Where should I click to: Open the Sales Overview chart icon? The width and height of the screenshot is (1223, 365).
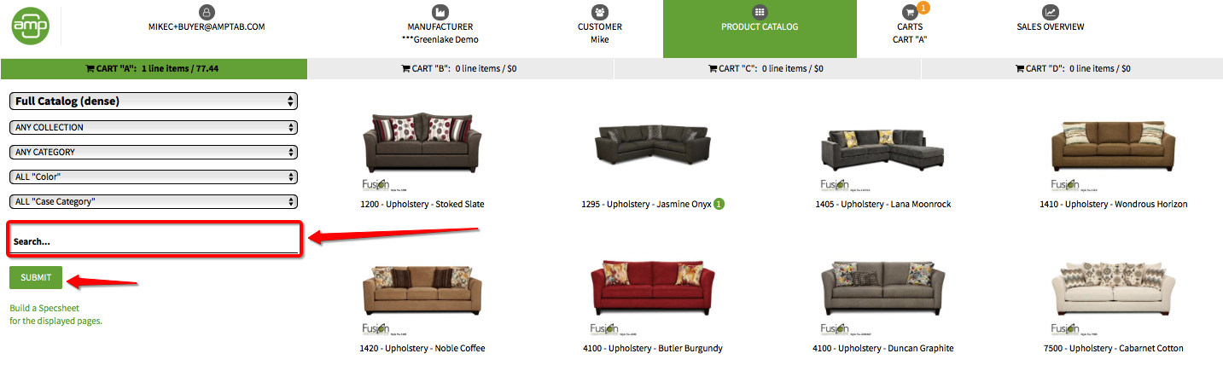[x=1051, y=12]
